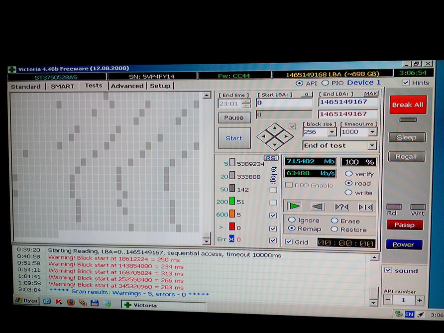
Task: Open the End of test dropdown
Action: click(x=372, y=145)
